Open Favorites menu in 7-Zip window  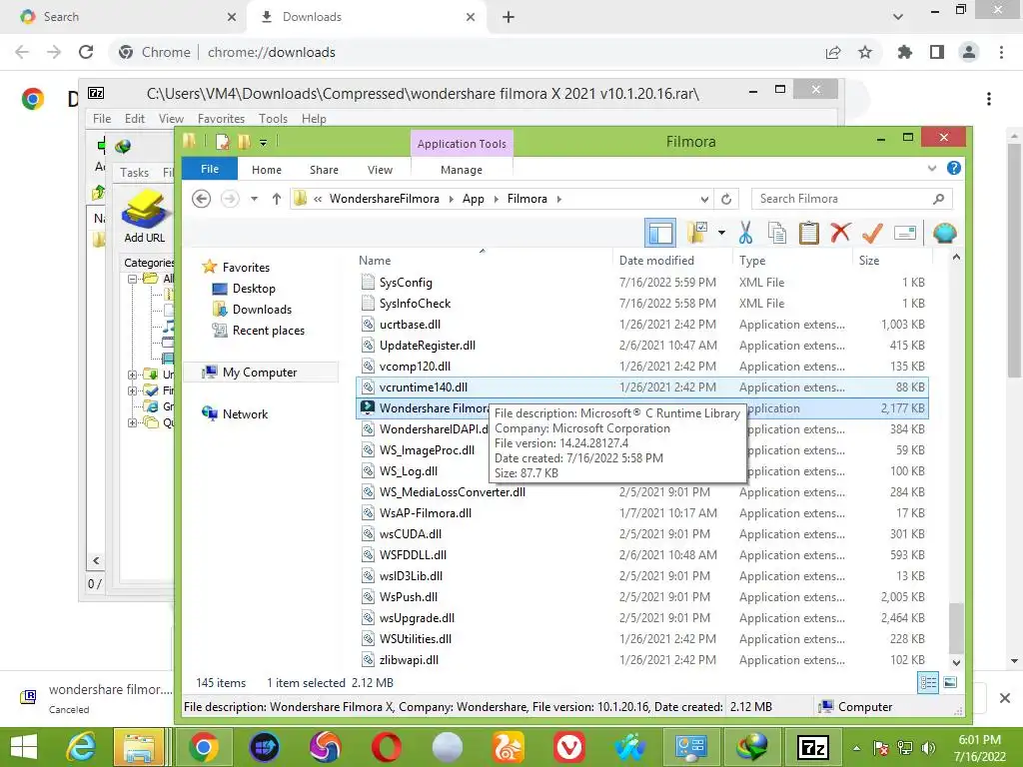(221, 119)
